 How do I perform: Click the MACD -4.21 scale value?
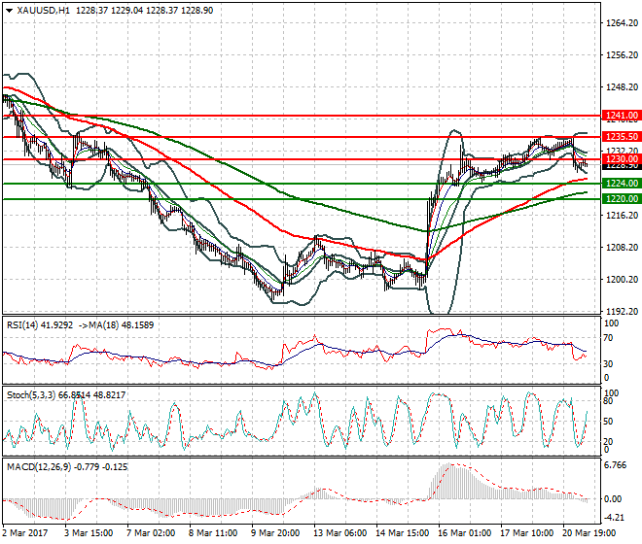pyautogui.click(x=614, y=518)
